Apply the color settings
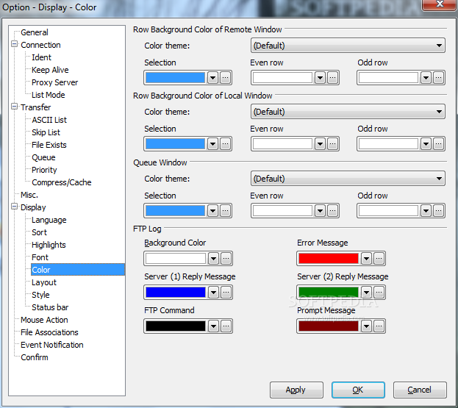This screenshot has width=458, height=408. pyautogui.click(x=296, y=390)
